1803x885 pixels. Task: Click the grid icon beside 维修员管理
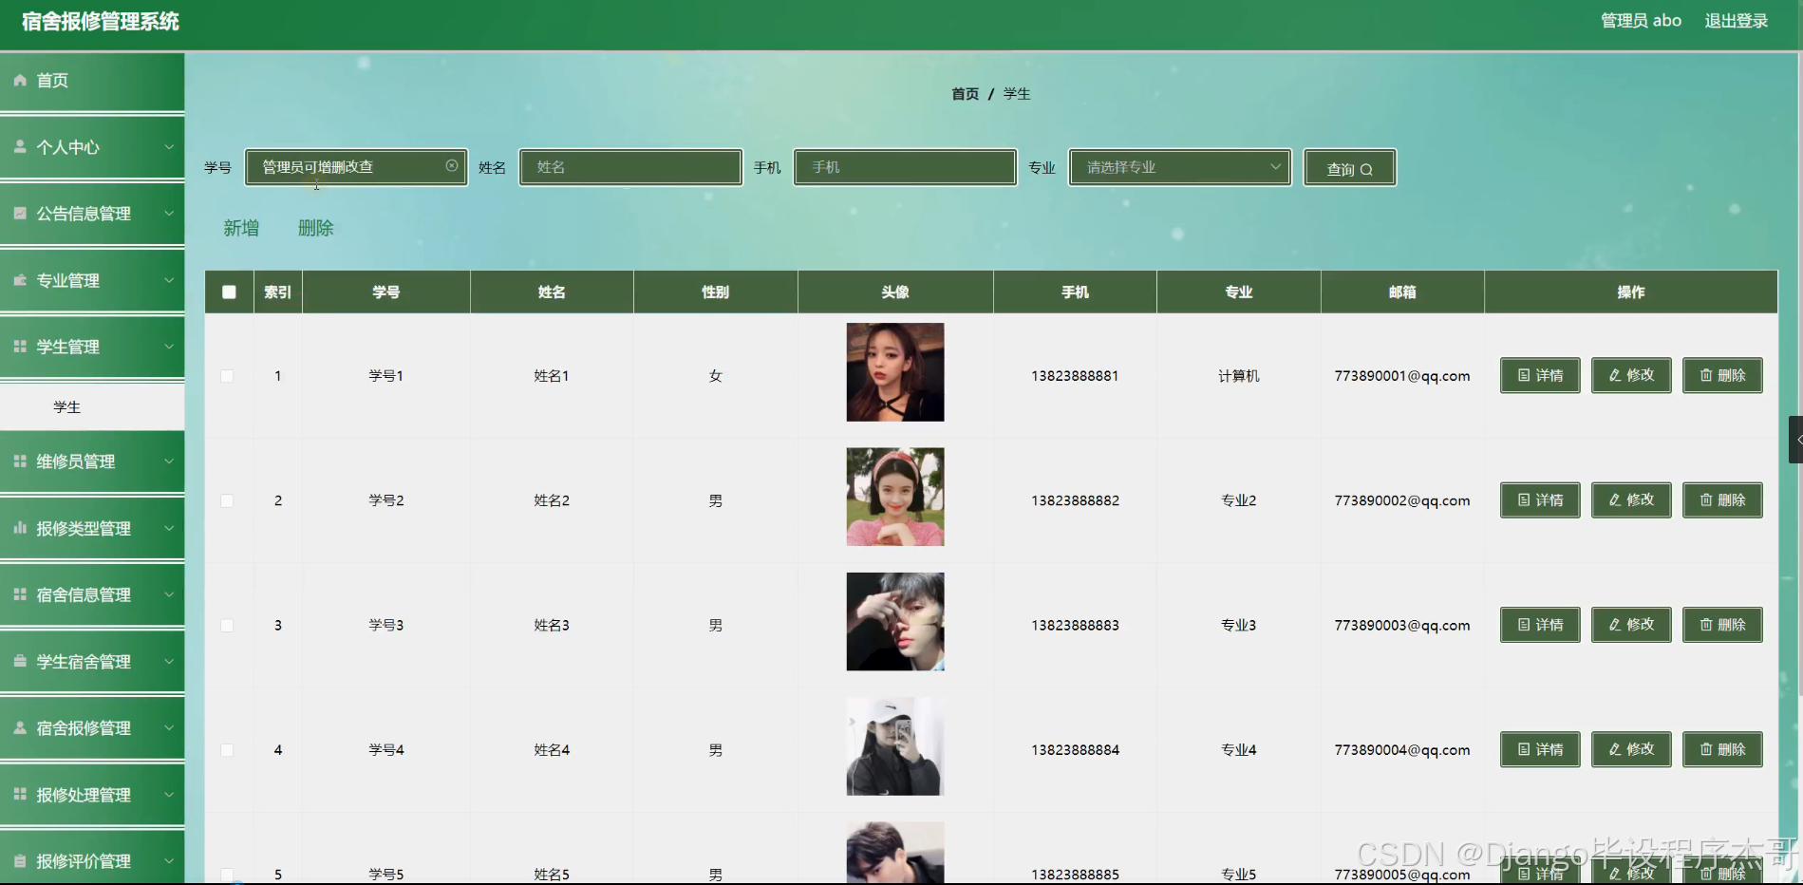pos(20,461)
